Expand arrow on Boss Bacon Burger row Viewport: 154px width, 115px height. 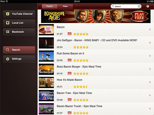point(150,69)
